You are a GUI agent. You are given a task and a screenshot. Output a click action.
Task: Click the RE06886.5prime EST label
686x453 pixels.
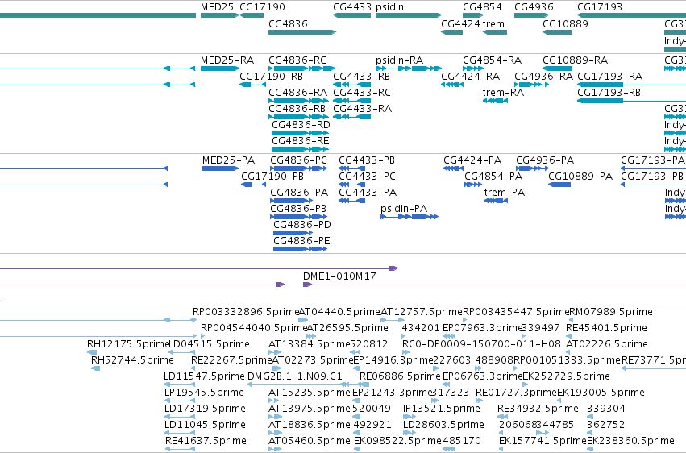(401, 377)
